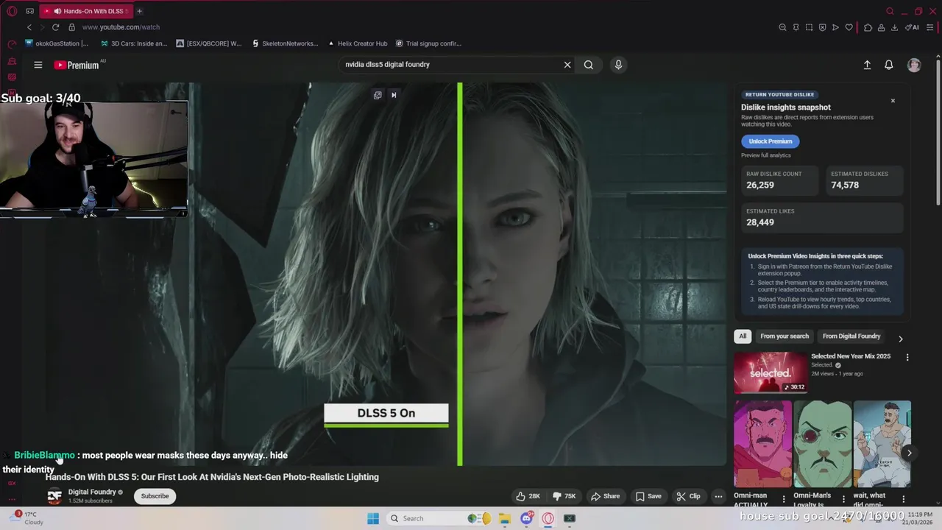Viewport: 942px width, 530px height.
Task: Reload the current YouTube page
Action: (x=56, y=27)
